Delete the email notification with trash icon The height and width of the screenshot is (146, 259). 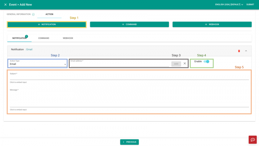pos(239,51)
